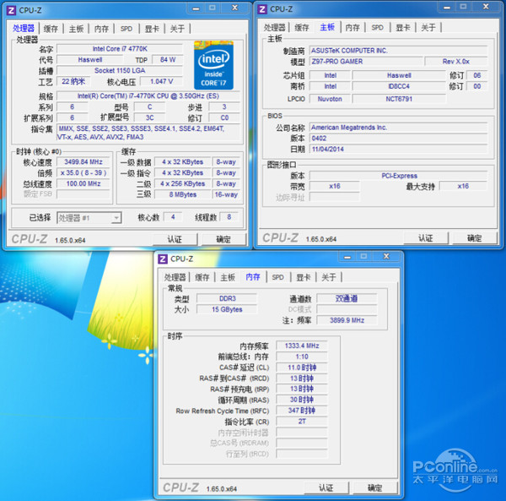Viewport: 506px width, 501px height.
Task: Open 内存 tab in mainboard window
Action: [353, 28]
